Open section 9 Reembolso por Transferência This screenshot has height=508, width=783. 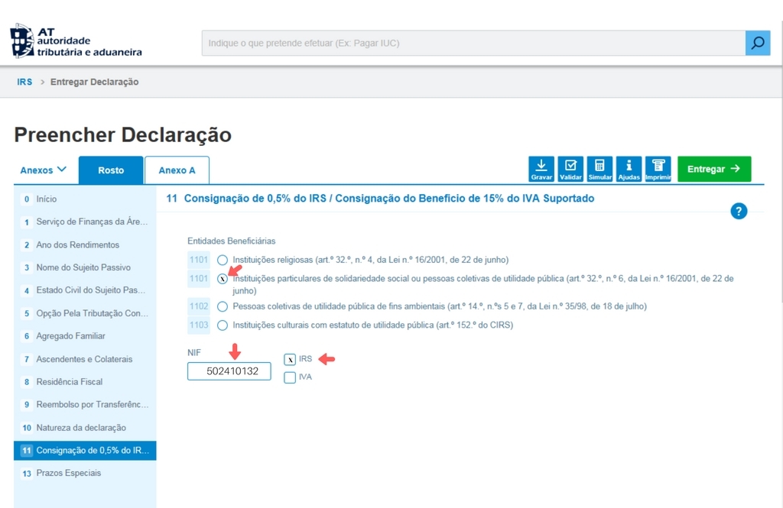pyautogui.click(x=85, y=404)
